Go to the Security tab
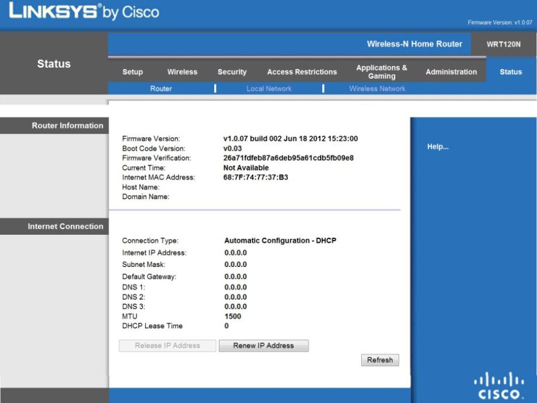537x403 pixels. point(232,72)
